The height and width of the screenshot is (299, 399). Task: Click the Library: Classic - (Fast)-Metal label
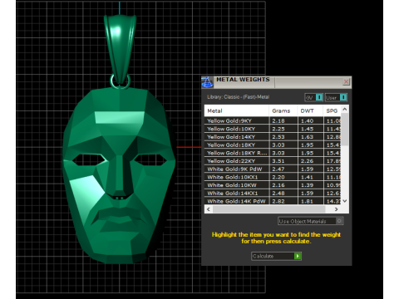pos(238,97)
